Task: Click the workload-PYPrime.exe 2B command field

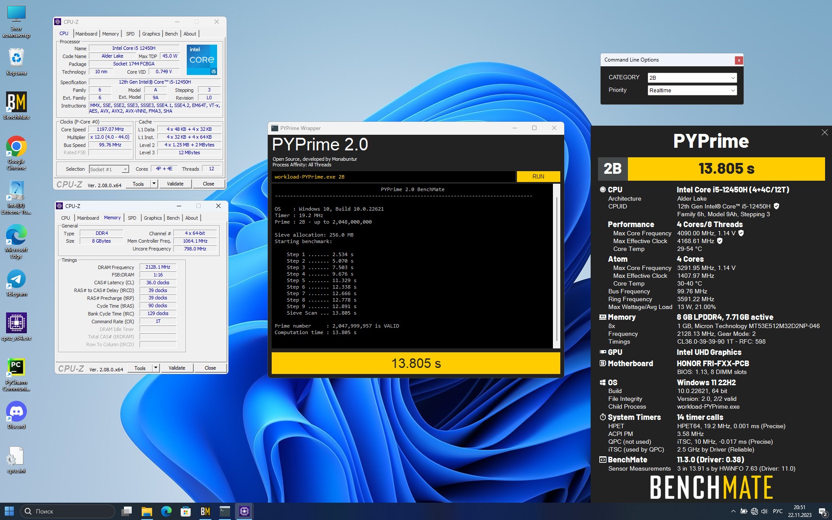Action: [x=393, y=176]
